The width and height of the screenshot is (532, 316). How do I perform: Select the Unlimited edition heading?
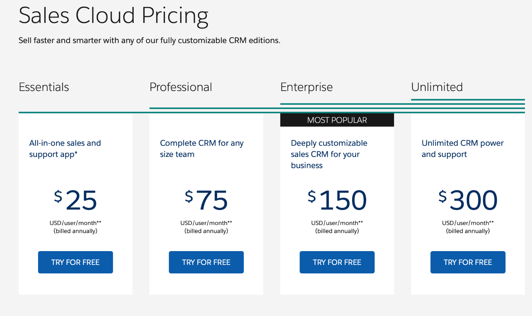point(437,87)
